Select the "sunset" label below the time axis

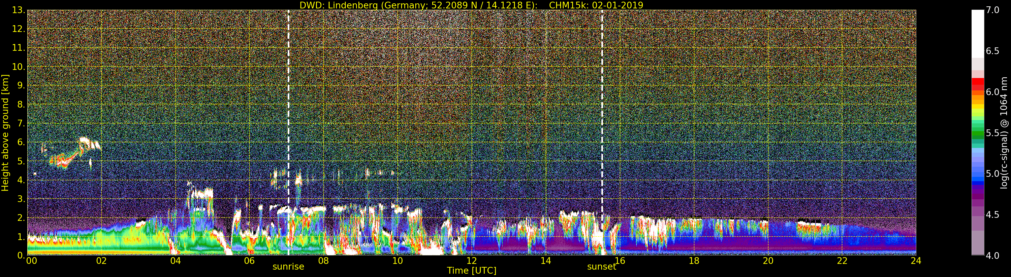(602, 267)
